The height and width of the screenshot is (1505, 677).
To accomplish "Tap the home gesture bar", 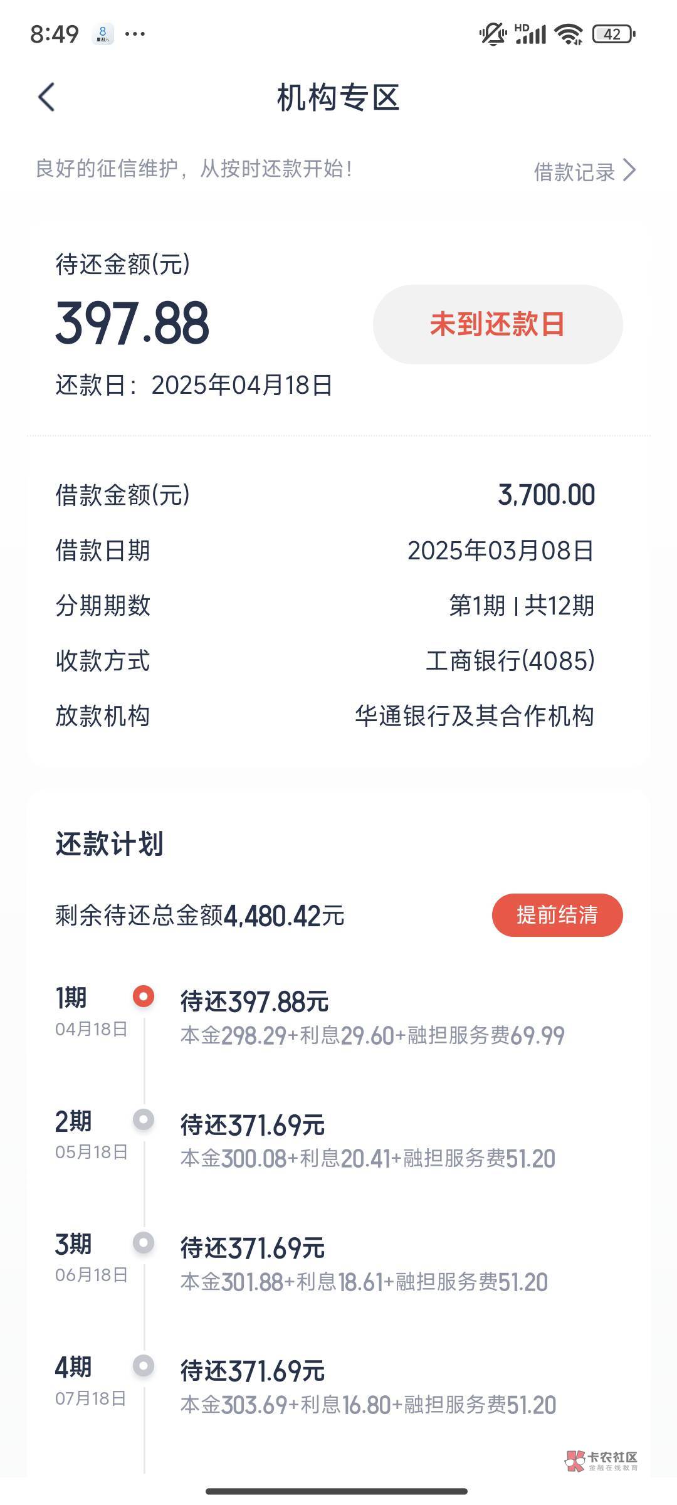I will [337, 1491].
